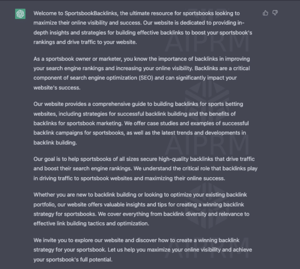Viewport: 300px width, 269px height.
Task: Click the paragraph starting "Our goal is"
Action: (145, 169)
